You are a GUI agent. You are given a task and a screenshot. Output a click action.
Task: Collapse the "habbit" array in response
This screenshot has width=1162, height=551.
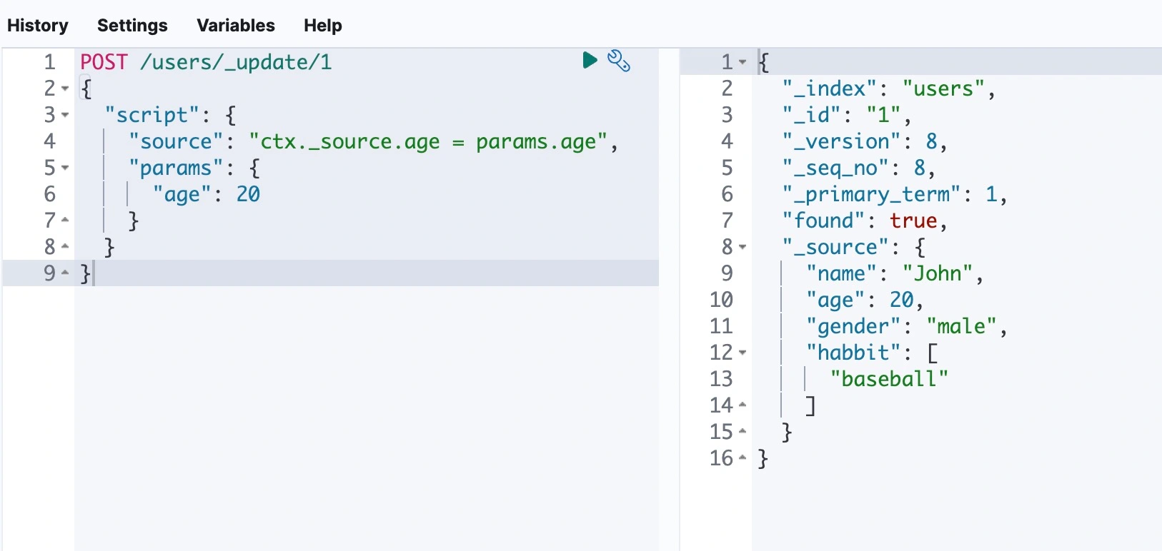coord(743,353)
